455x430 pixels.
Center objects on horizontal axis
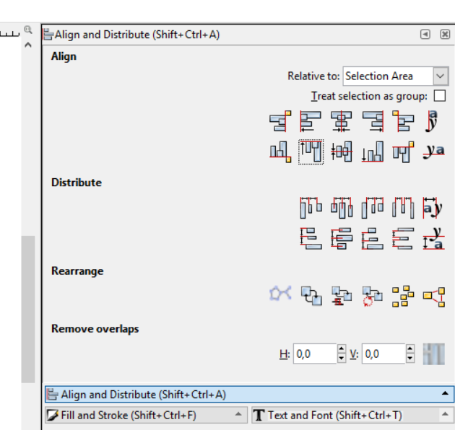[x=342, y=152]
